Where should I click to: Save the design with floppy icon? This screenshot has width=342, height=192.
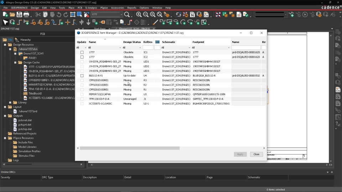point(19,15)
